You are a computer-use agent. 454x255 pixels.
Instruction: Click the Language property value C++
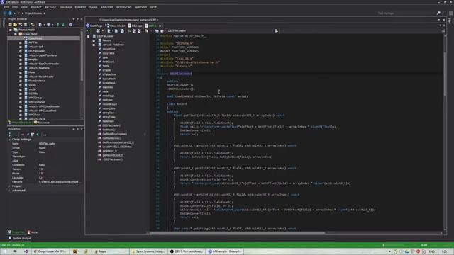click(x=41, y=178)
